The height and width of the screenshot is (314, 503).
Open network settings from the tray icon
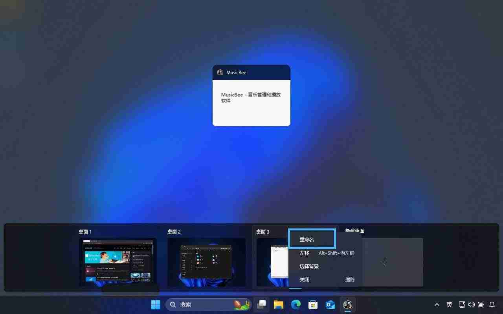coord(462,304)
